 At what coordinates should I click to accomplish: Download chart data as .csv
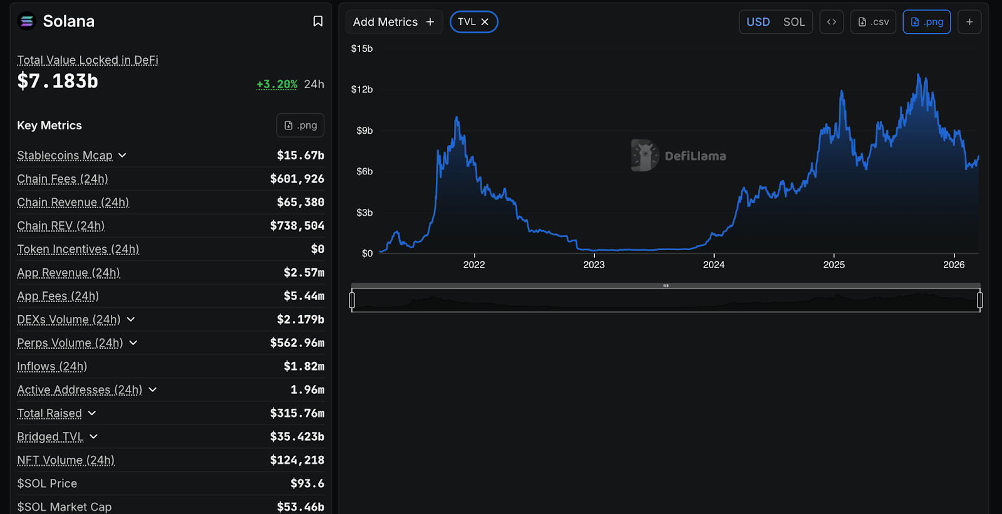pos(873,22)
